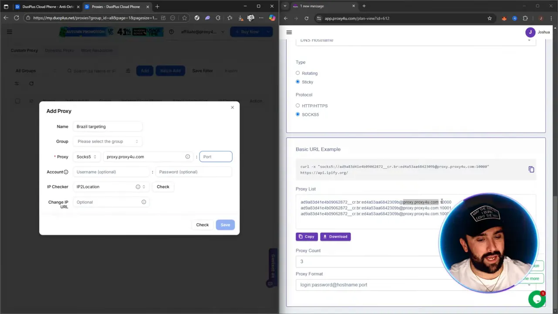Click the Batch Add button
The image size is (558, 314).
170,71
